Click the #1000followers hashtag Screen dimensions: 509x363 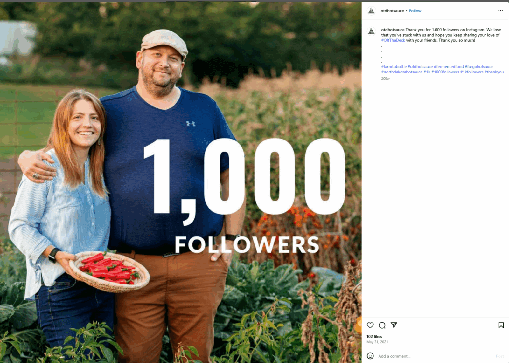pyautogui.click(x=445, y=72)
